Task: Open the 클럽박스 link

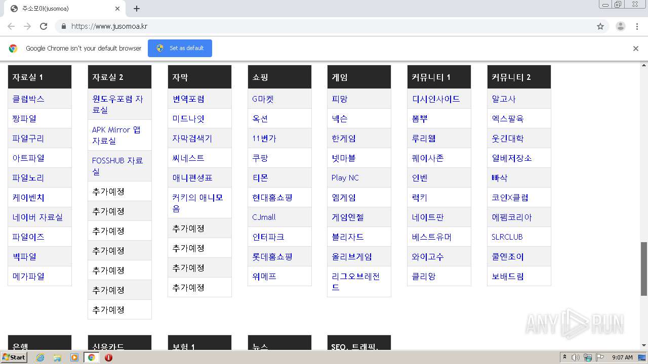Action: tap(28, 99)
